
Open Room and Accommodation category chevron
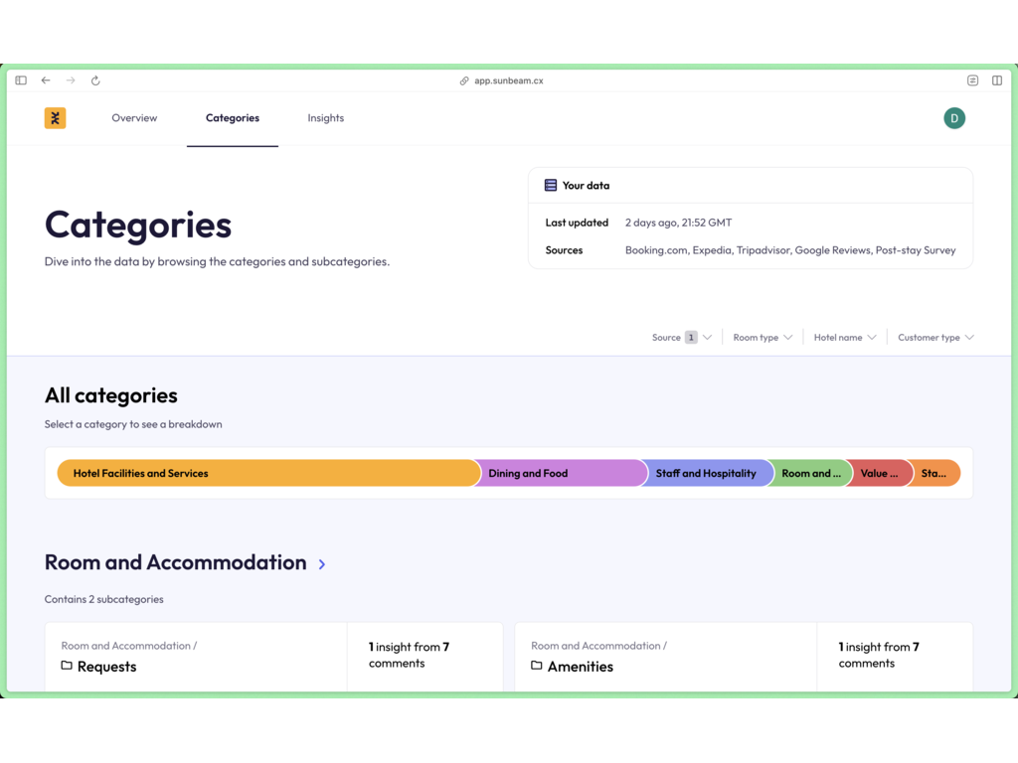322,564
